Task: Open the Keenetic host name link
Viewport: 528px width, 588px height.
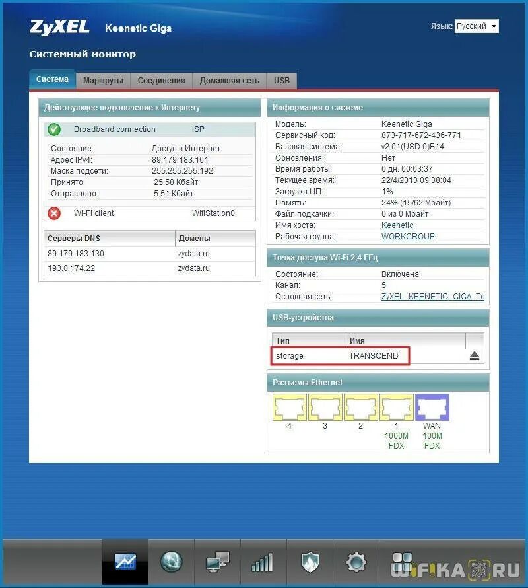Action: click(397, 225)
